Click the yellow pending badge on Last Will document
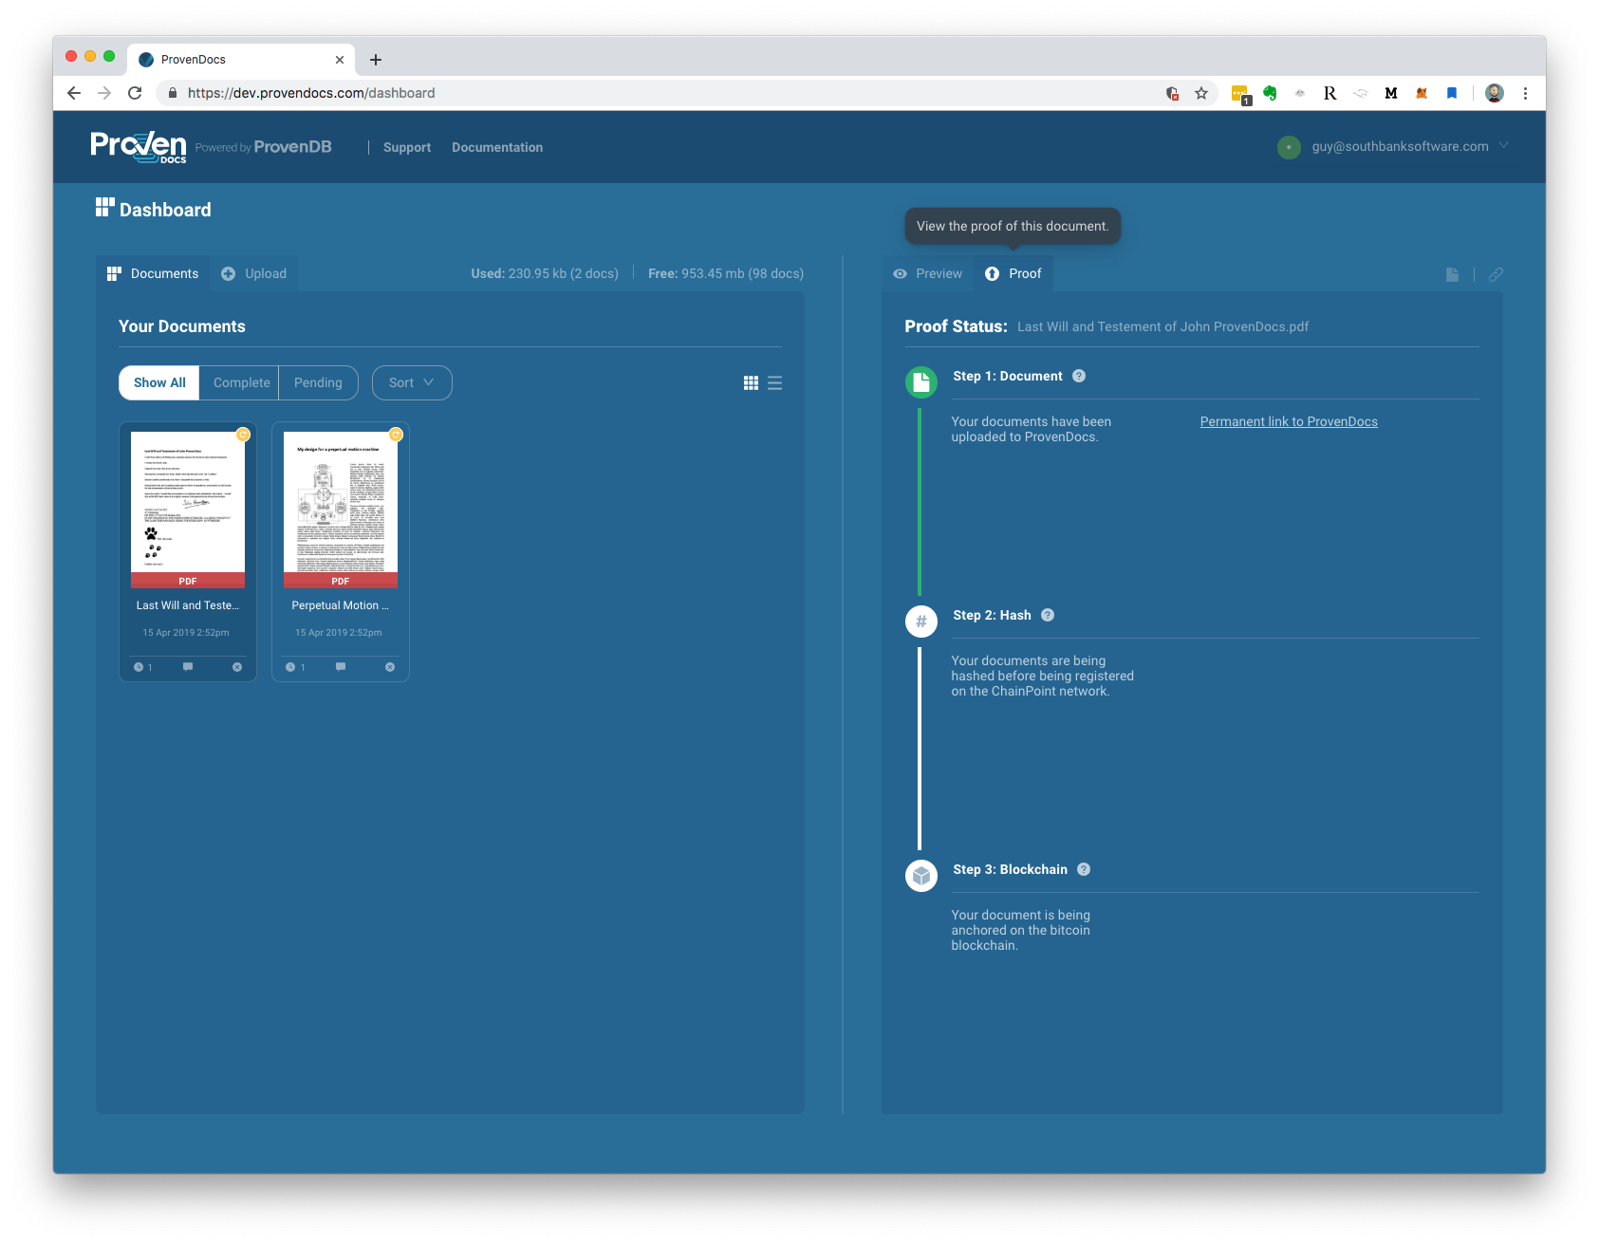1599x1244 pixels. pyautogui.click(x=243, y=434)
